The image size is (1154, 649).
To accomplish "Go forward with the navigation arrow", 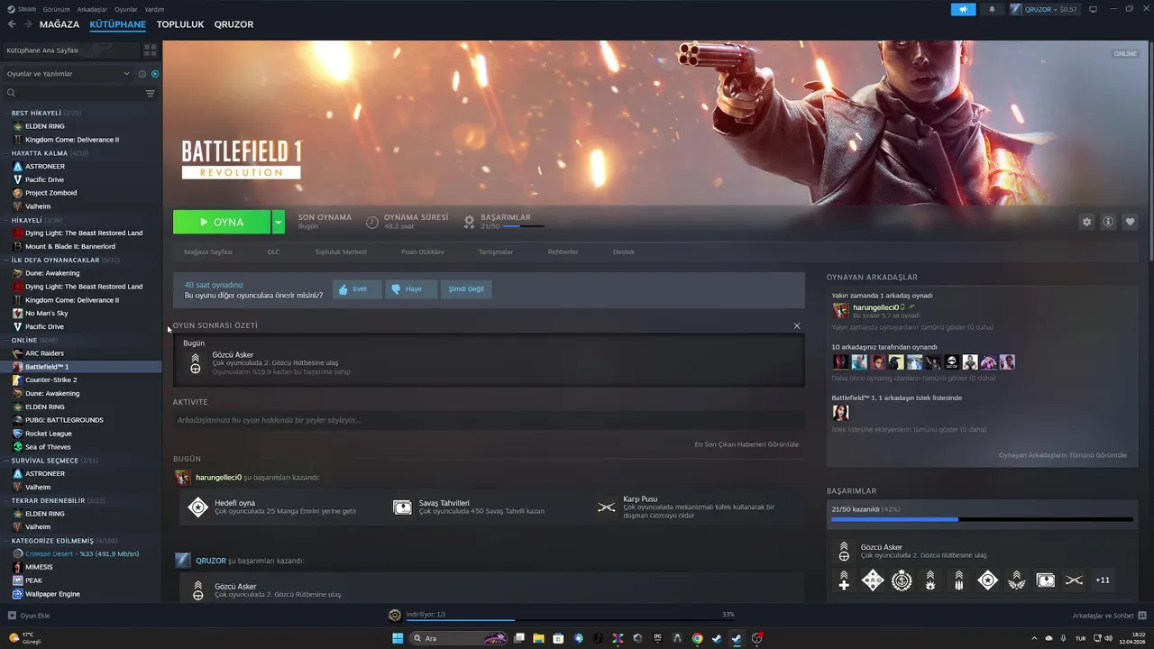I will (26, 24).
